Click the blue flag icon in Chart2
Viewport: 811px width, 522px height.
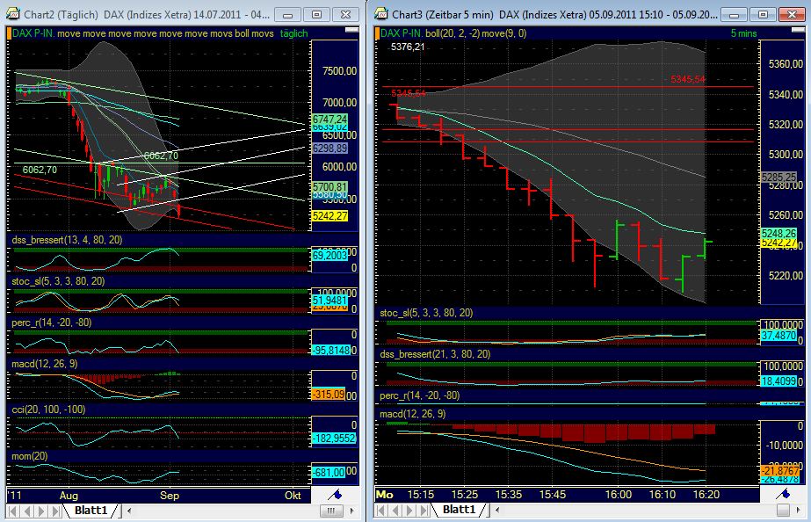pos(335,495)
